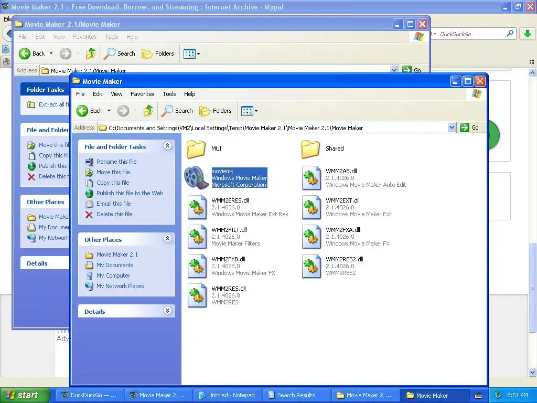Click the browser page vertical scrollbar thumb
Image resolution: width=537 pixels, height=403 pixels.
click(532, 288)
